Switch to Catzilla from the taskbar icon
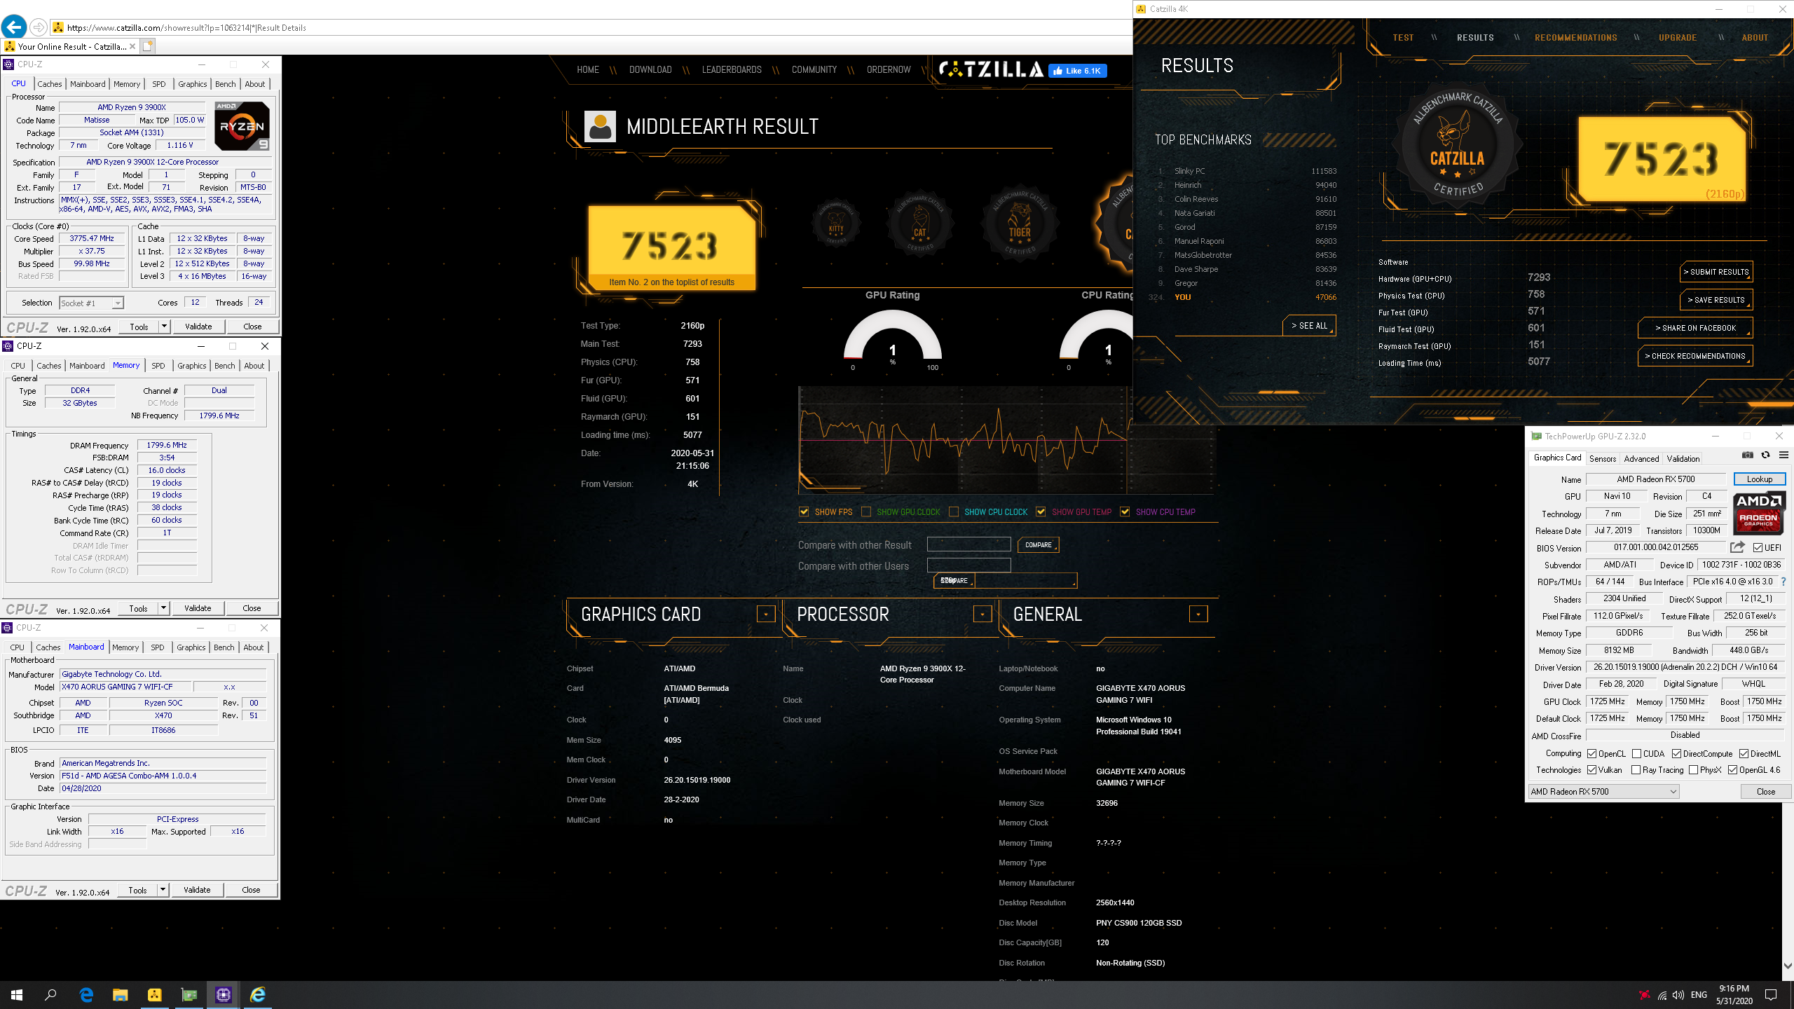This screenshot has width=1794, height=1009. [x=155, y=995]
